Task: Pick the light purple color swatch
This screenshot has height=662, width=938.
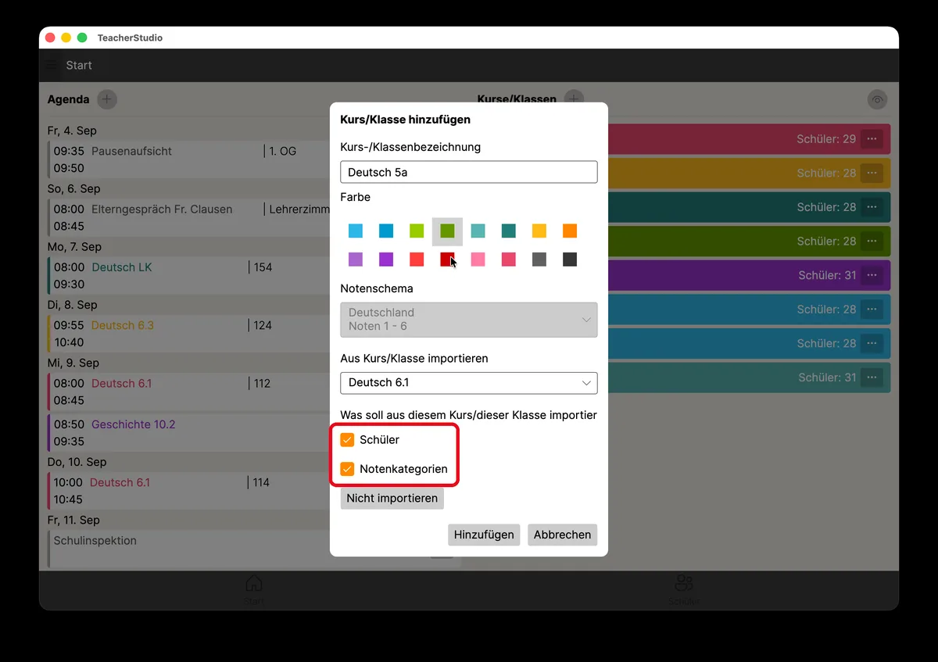Action: point(356,259)
